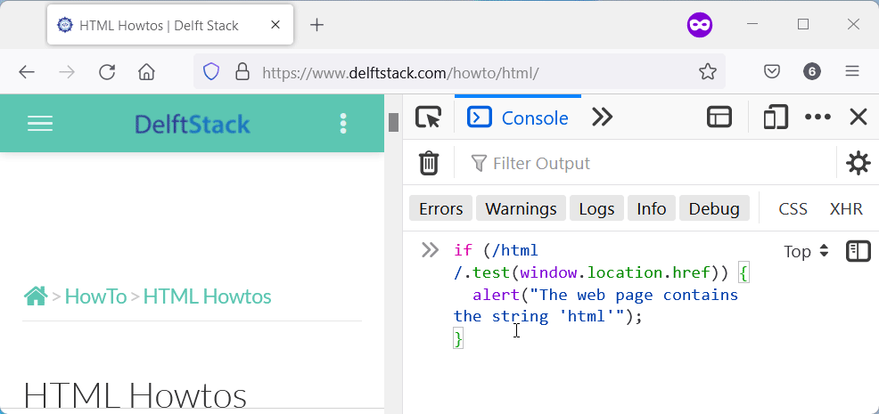Activate the element picker tool

pyautogui.click(x=428, y=118)
